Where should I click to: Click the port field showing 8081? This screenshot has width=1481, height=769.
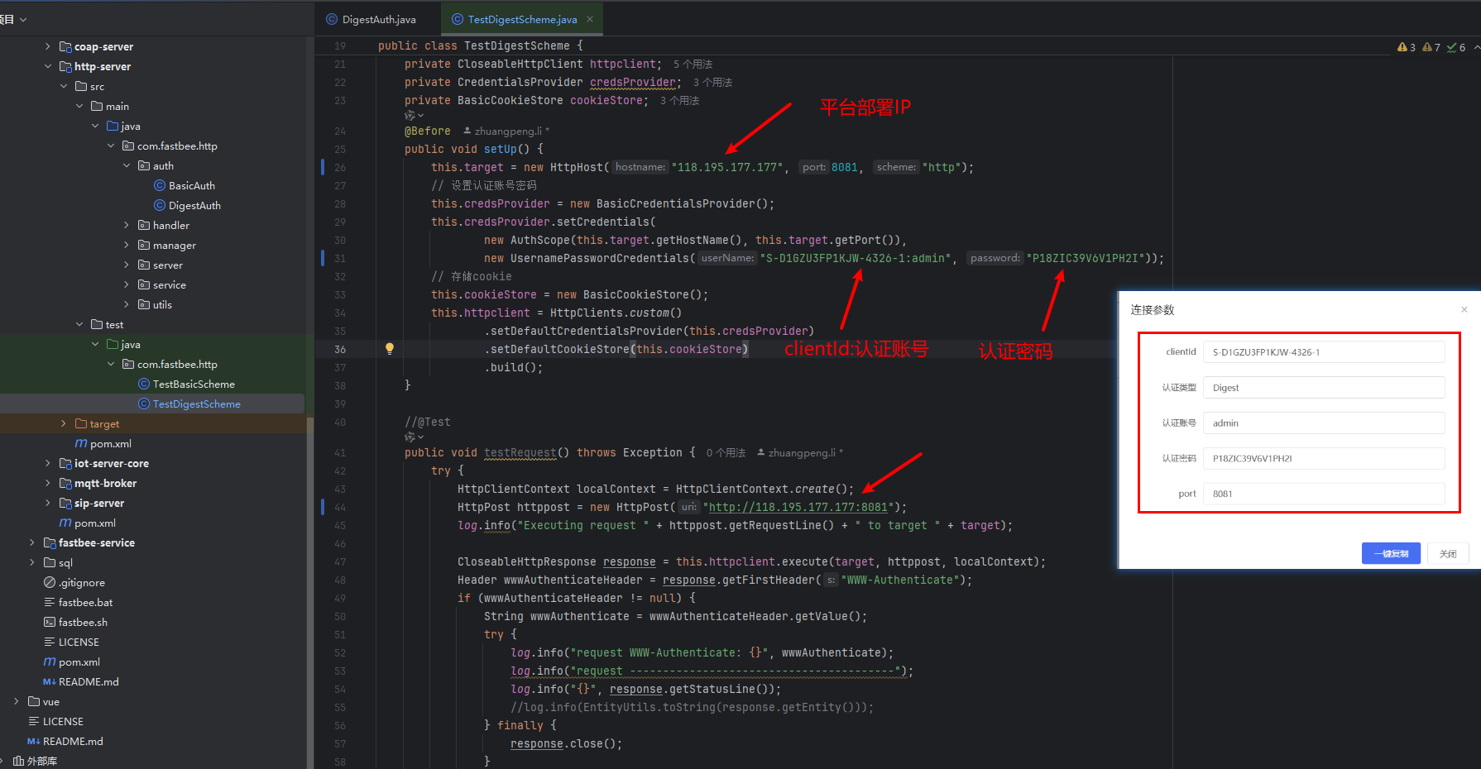coord(1324,494)
